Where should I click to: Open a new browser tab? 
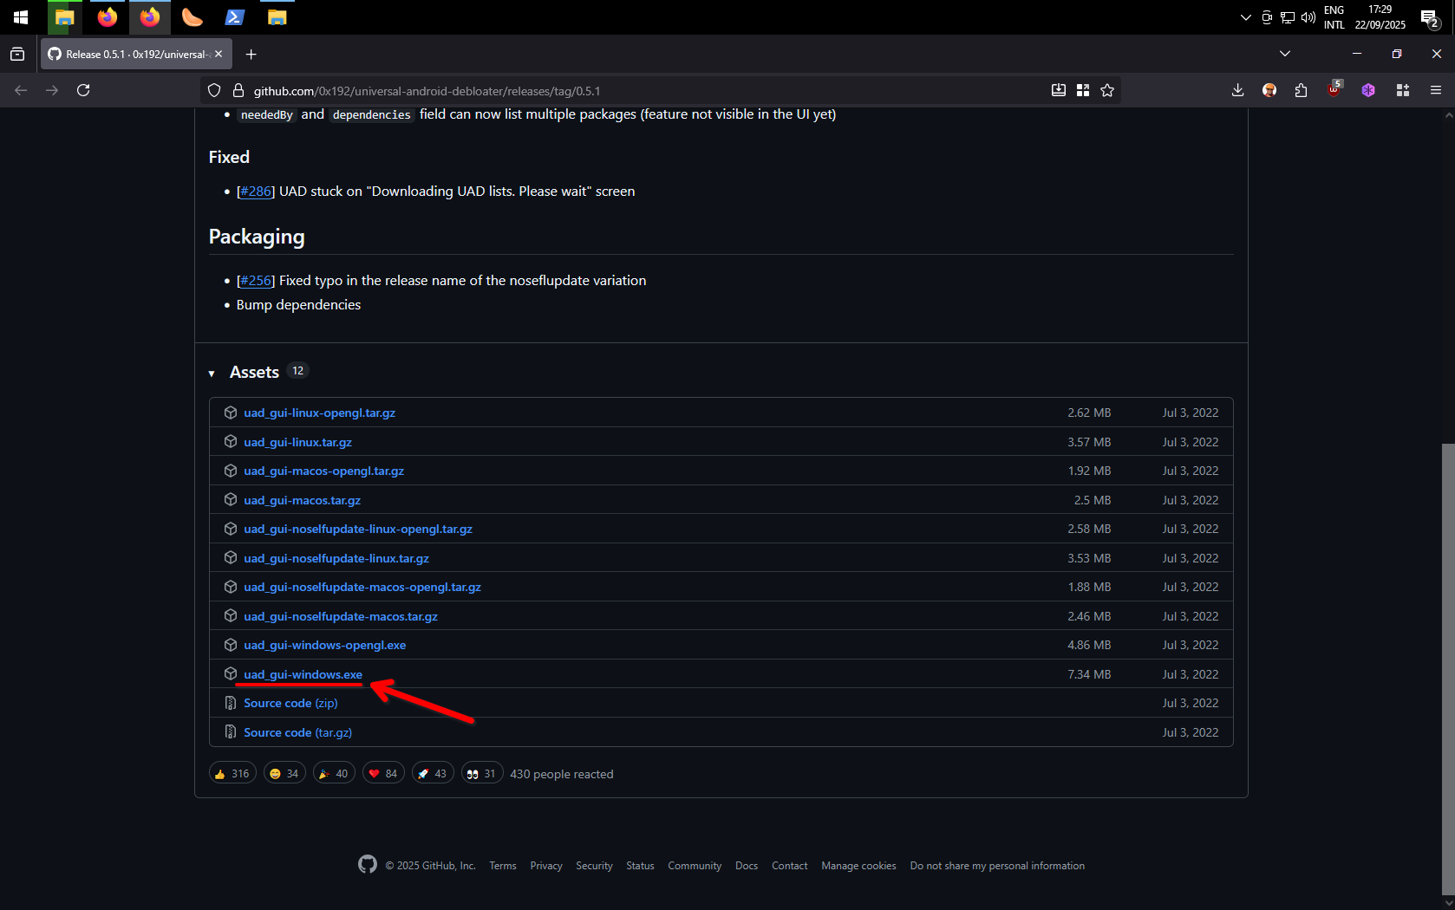coord(251,55)
